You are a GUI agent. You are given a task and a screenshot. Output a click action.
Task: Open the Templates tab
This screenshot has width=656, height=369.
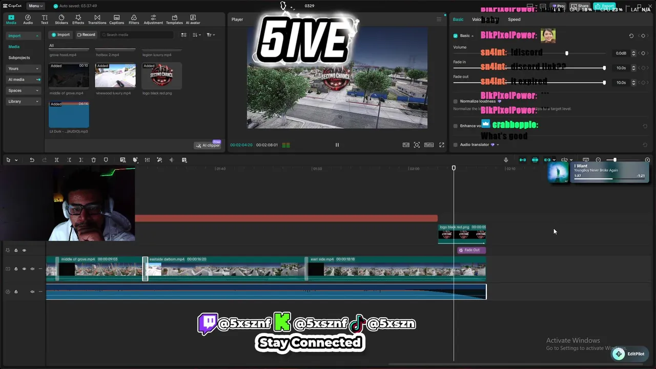pyautogui.click(x=174, y=19)
